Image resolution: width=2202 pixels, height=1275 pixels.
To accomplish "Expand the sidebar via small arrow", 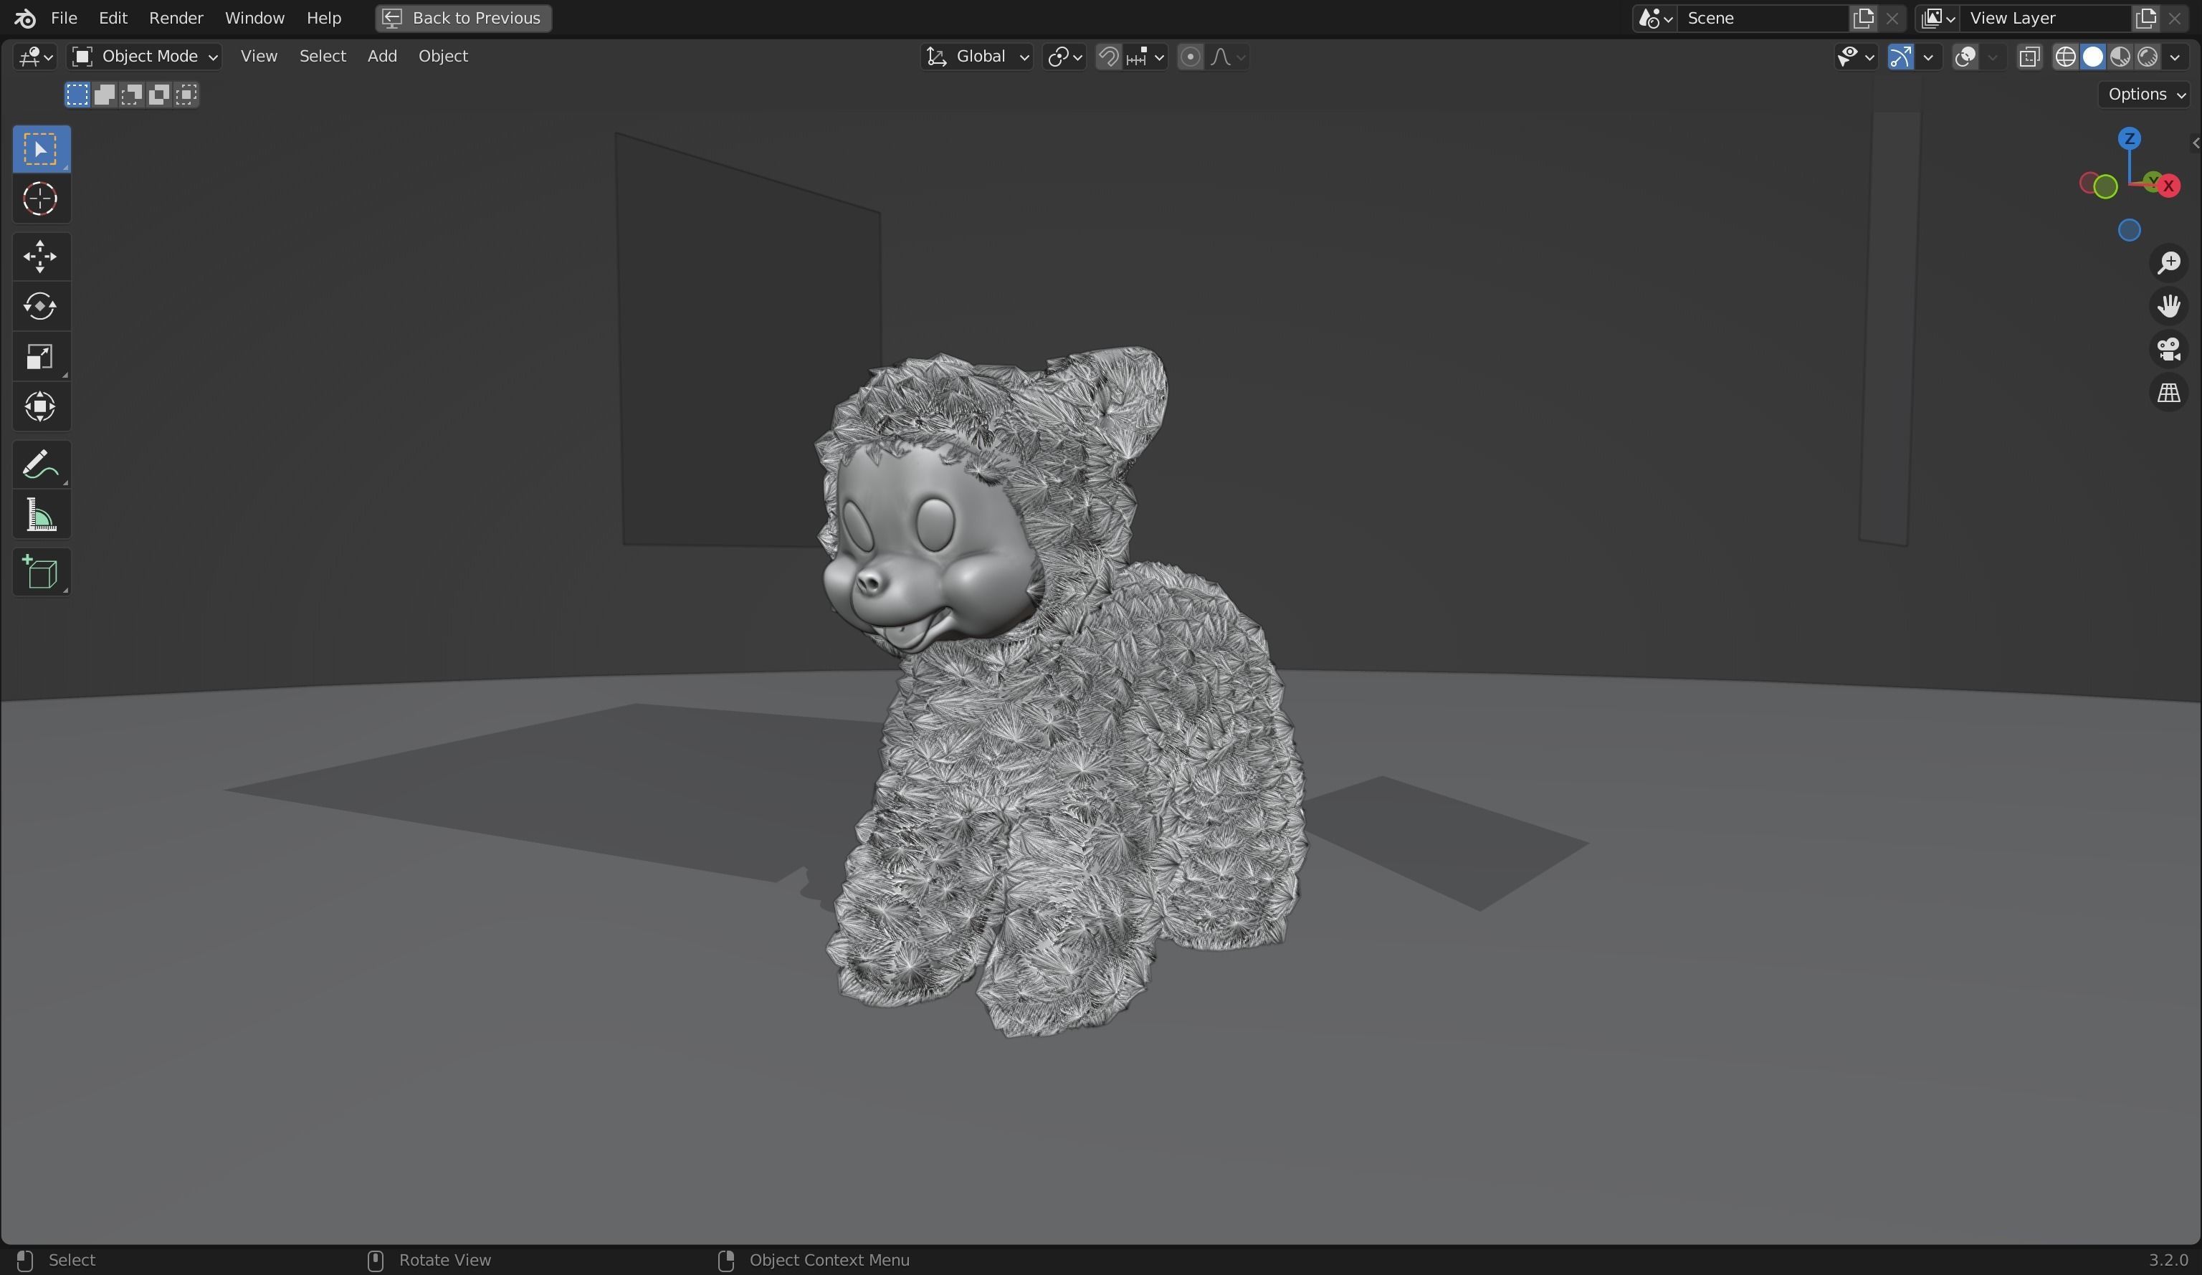I will click(x=2195, y=143).
